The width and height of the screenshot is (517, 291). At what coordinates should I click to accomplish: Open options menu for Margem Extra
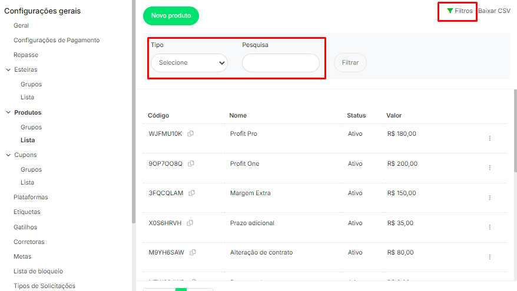(x=489, y=198)
